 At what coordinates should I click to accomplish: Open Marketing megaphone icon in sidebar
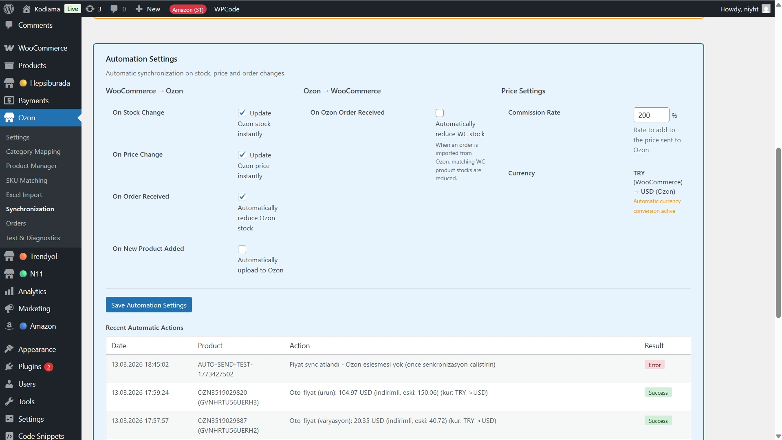click(x=9, y=309)
